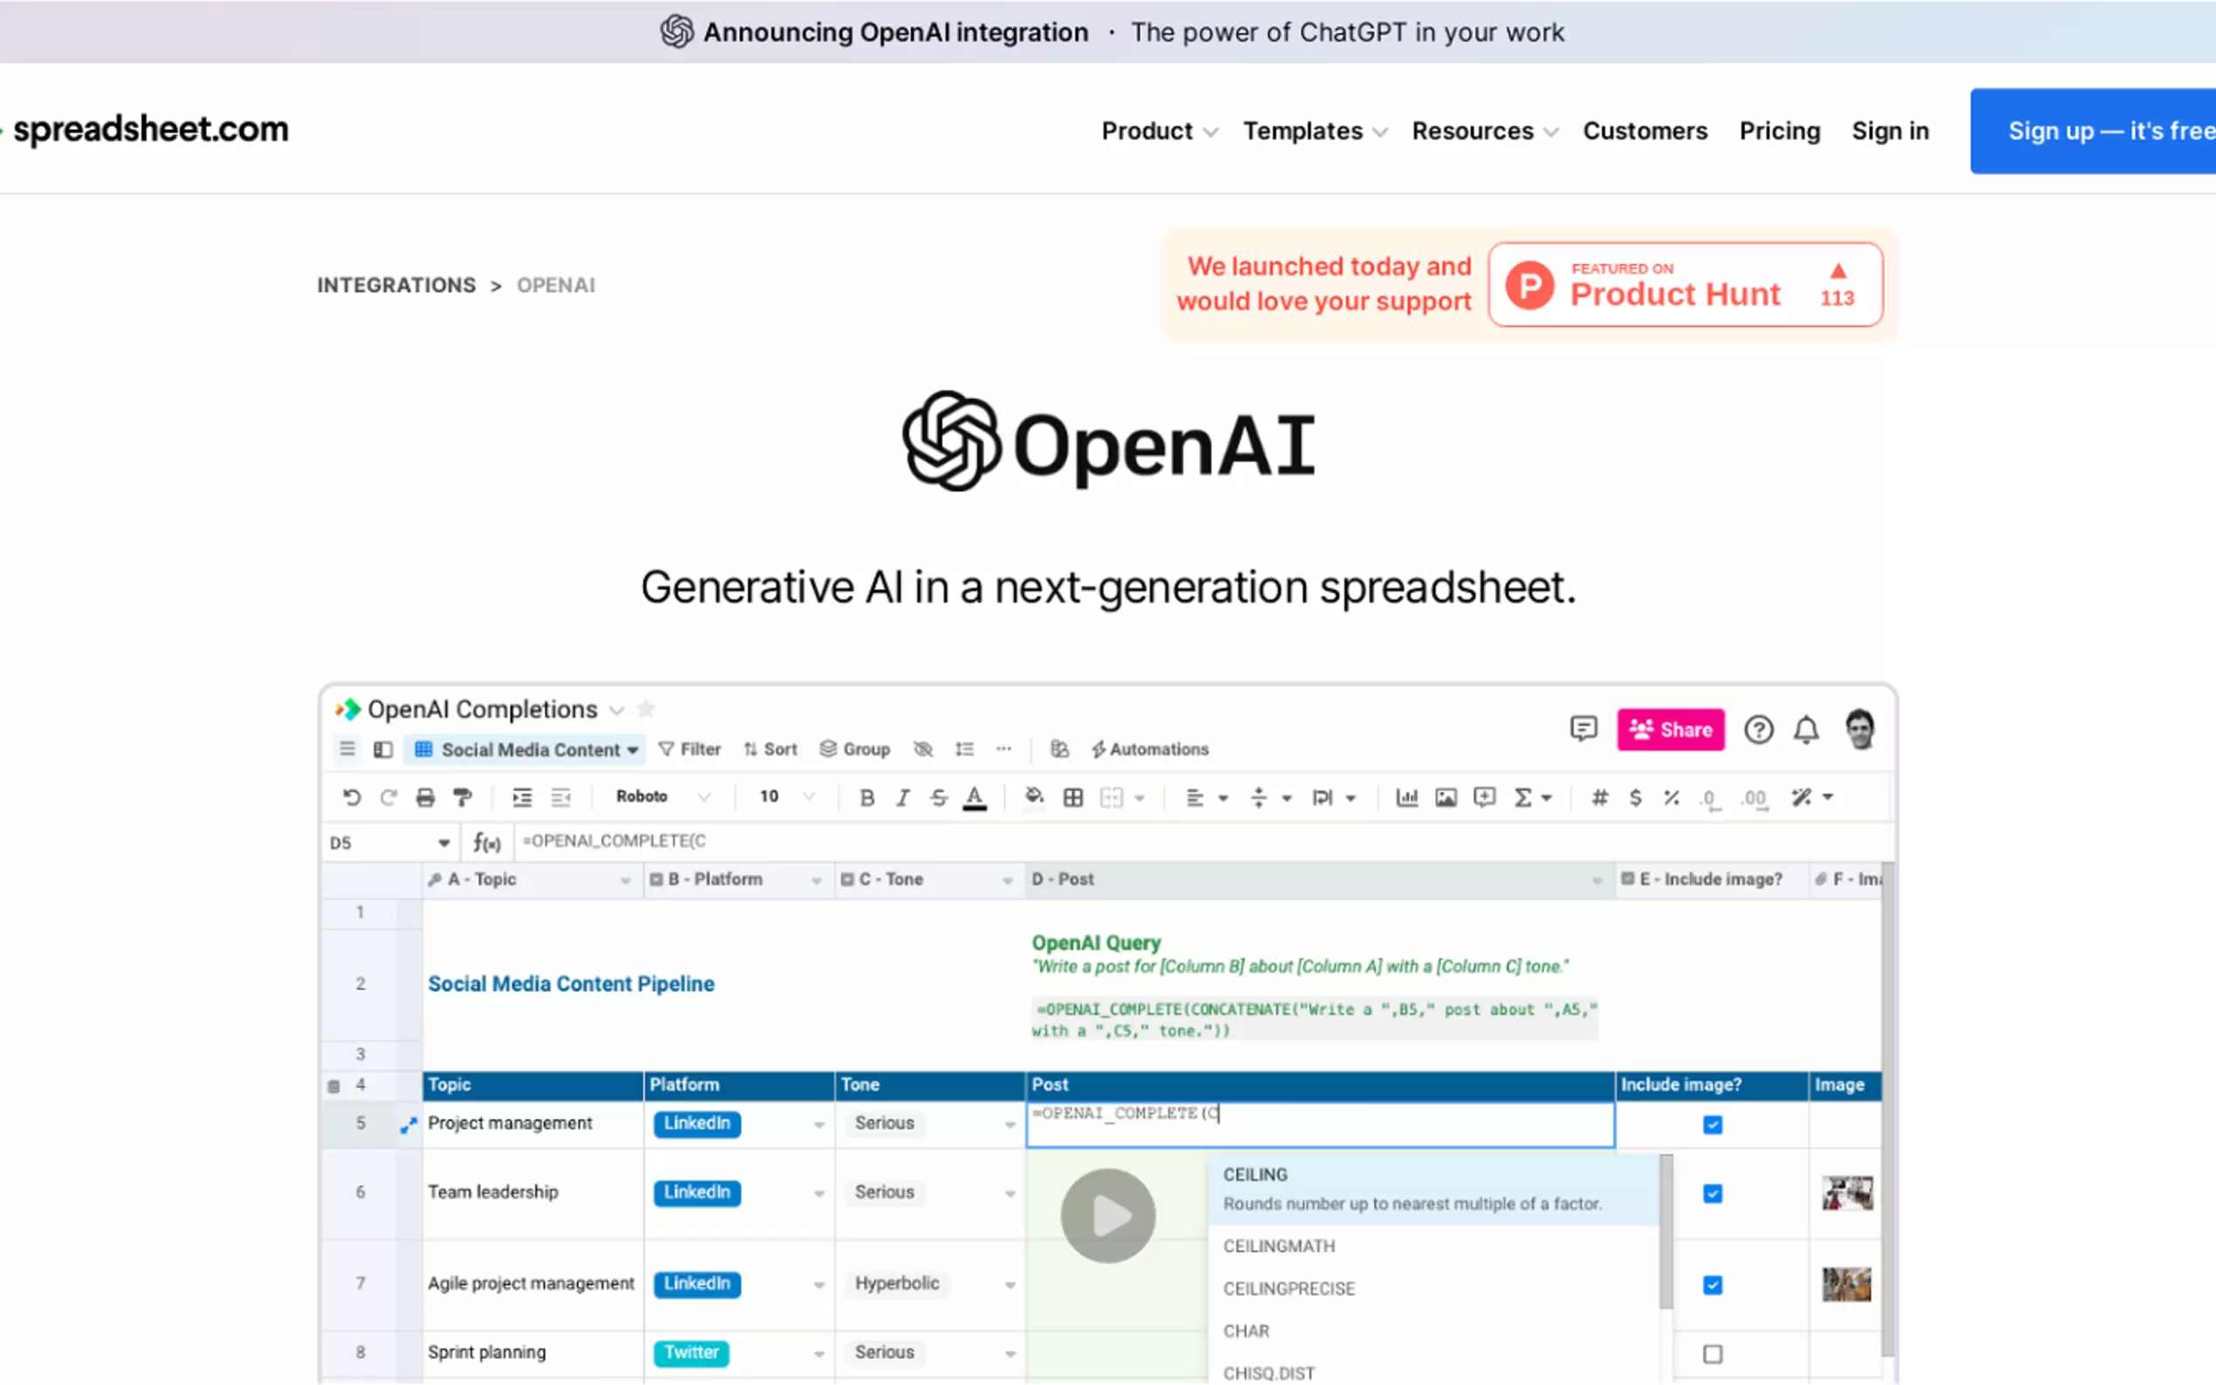Select the strikethrough tool
The height and width of the screenshot is (1385, 2216).
(x=940, y=797)
